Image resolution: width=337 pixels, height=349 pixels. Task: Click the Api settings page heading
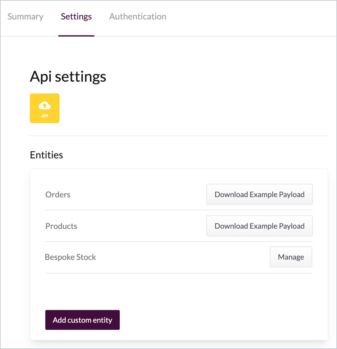pyautogui.click(x=68, y=77)
